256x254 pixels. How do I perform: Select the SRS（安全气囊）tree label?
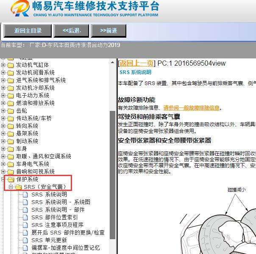[x=45, y=187]
